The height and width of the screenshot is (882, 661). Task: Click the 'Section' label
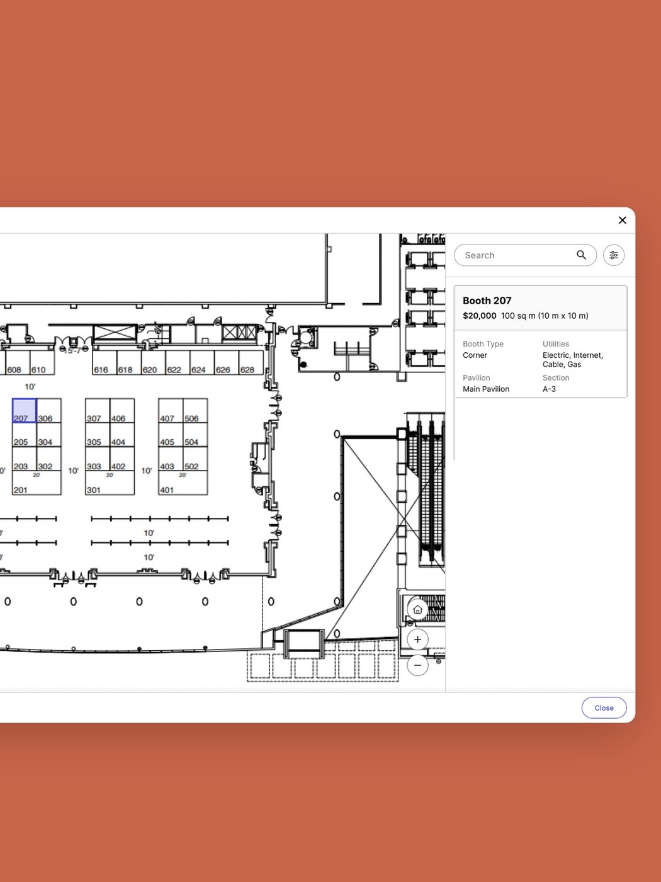(556, 378)
